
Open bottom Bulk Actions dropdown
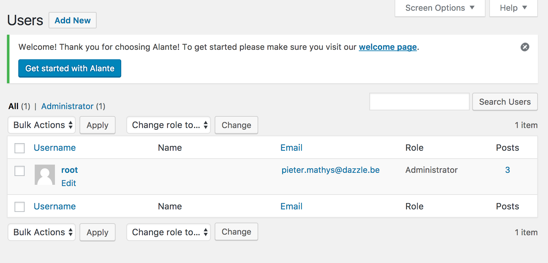coord(42,232)
